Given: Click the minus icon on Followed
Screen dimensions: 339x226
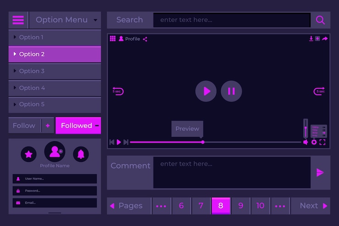Looking at the screenshot, I should 97,126.
